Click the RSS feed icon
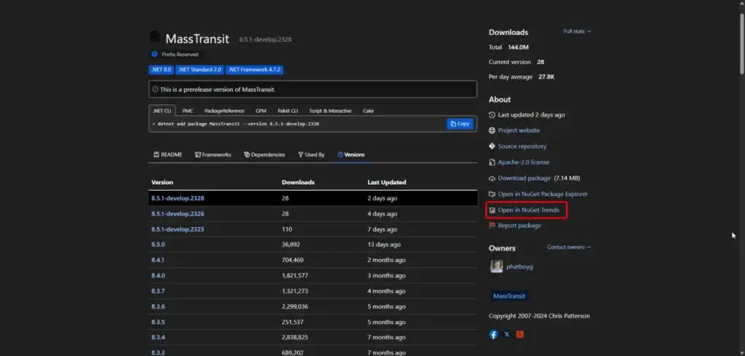The width and height of the screenshot is (745, 356). tap(519, 335)
